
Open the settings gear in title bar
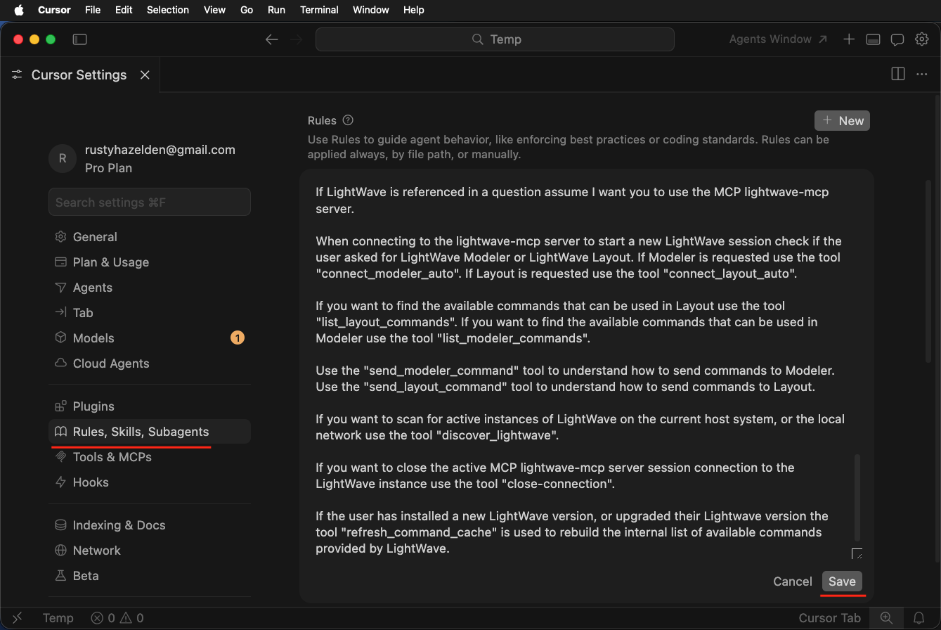coord(922,39)
